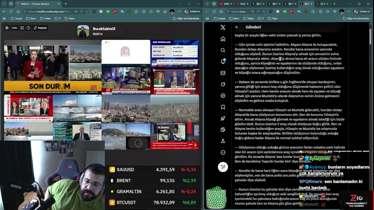Open X profile person icon
This screenshot has height=210, width=374.
tap(223, 141)
